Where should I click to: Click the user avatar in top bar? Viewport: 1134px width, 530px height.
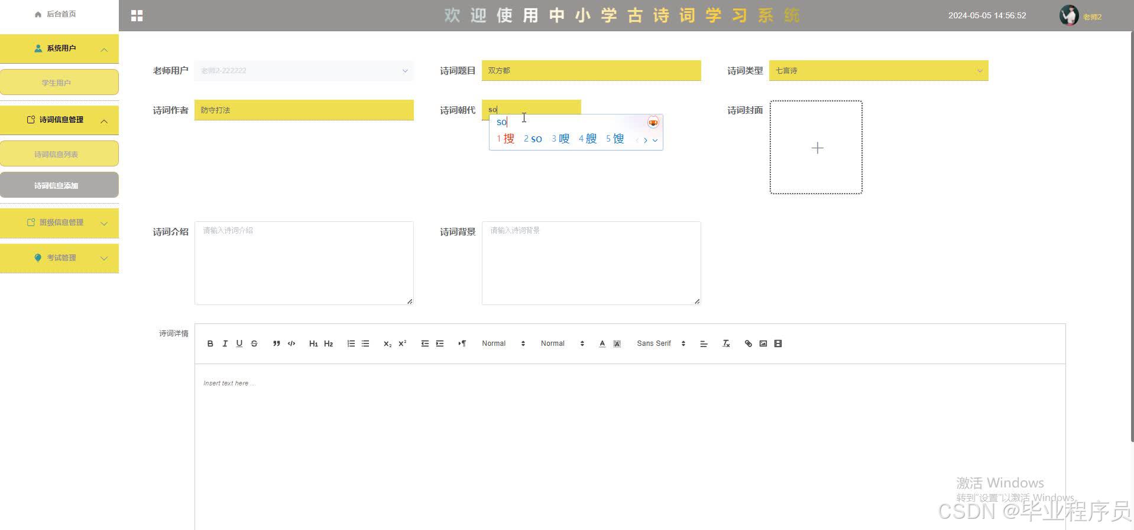click(1068, 15)
